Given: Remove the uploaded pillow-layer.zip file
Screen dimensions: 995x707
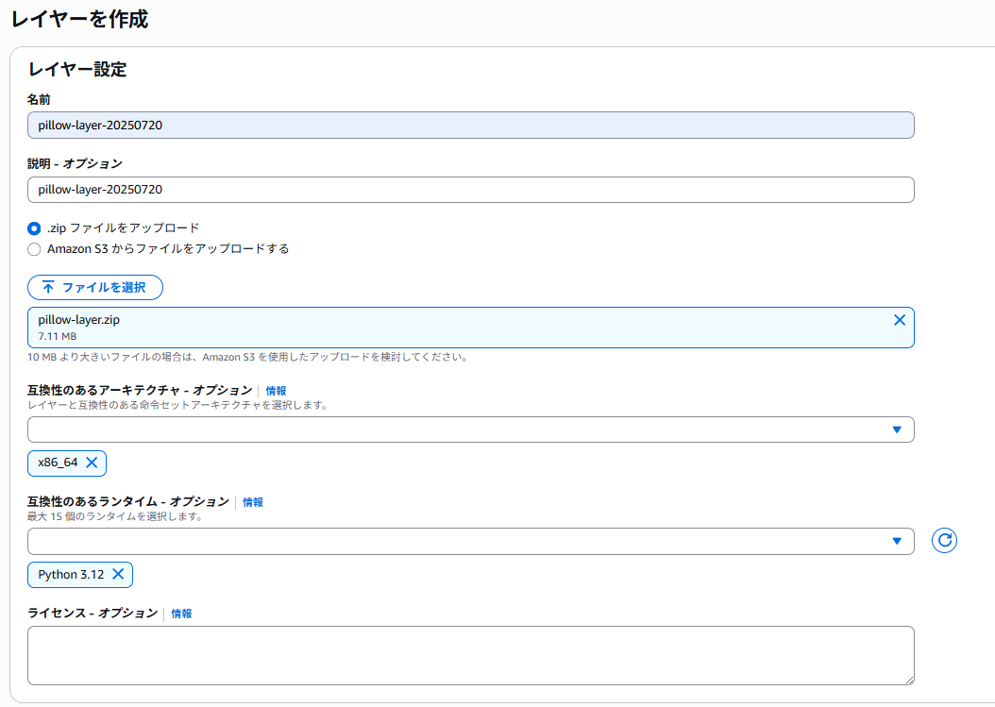Looking at the screenshot, I should point(899,320).
